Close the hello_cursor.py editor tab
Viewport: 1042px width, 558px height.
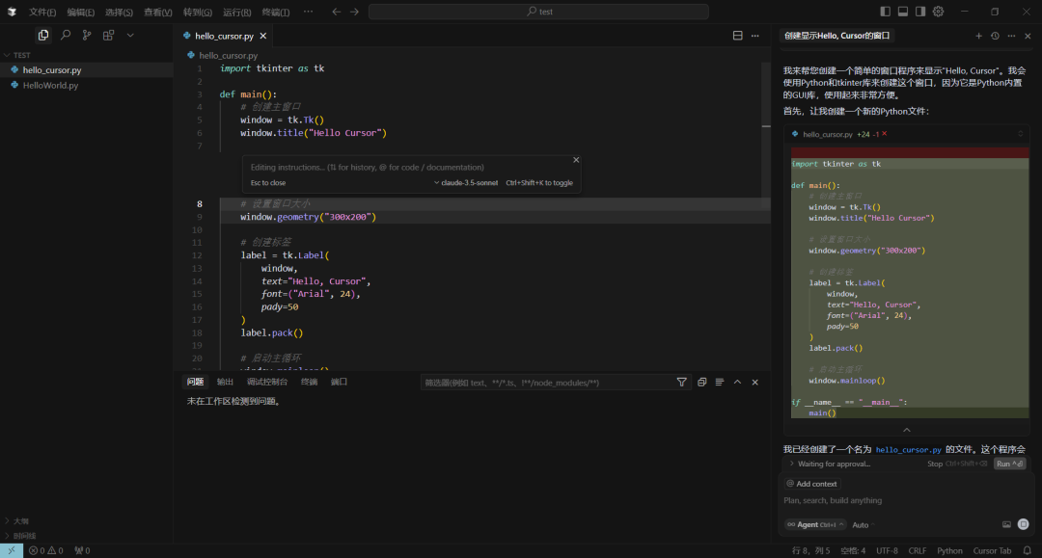pos(263,36)
